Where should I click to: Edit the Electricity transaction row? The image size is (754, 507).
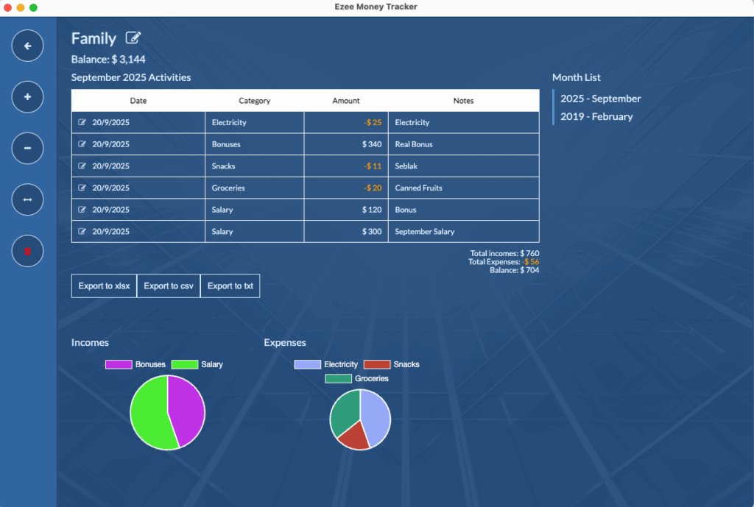[x=82, y=123]
